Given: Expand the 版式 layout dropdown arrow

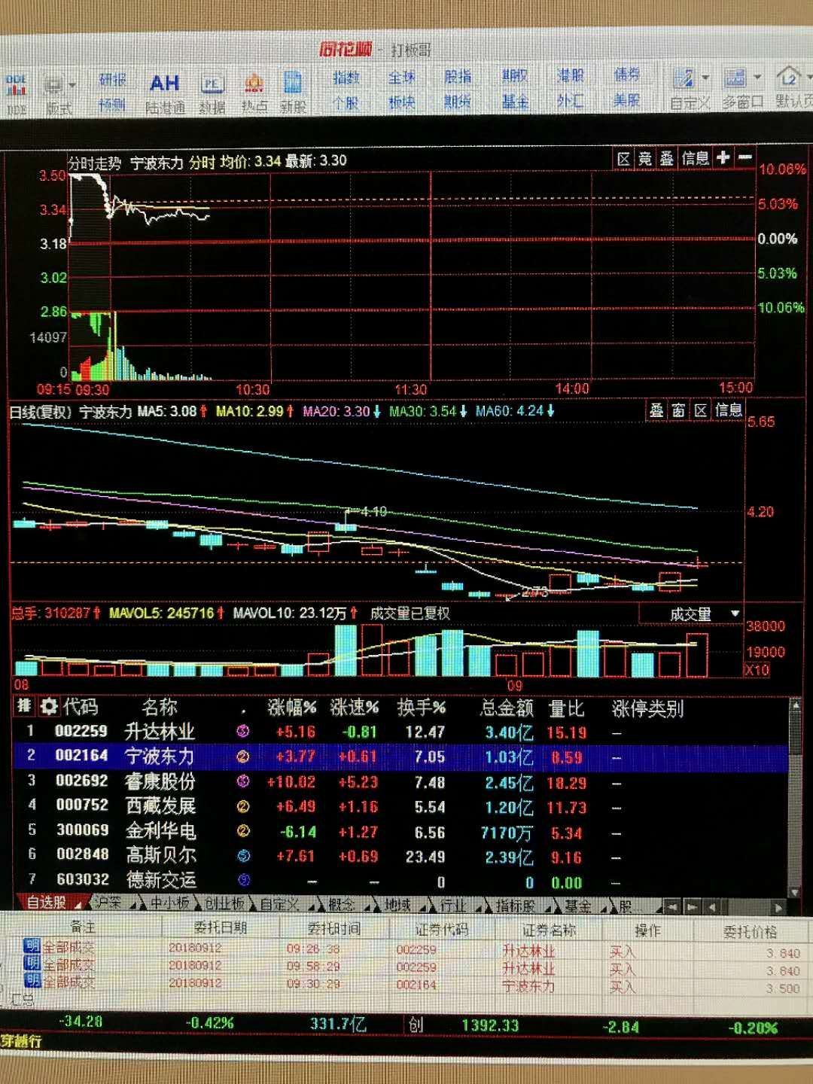Looking at the screenshot, I should point(72,85).
